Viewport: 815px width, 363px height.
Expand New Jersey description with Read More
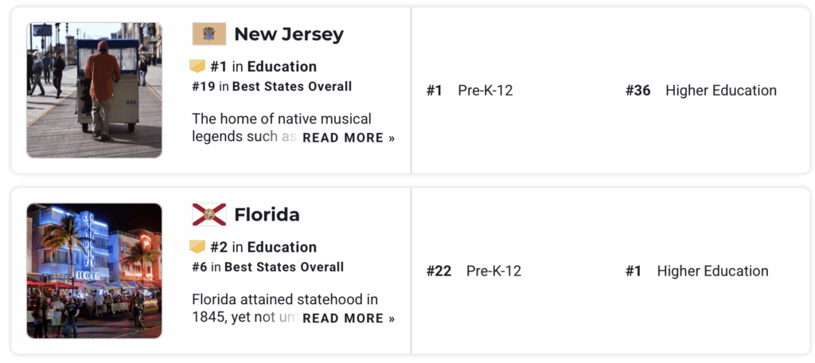[349, 138]
